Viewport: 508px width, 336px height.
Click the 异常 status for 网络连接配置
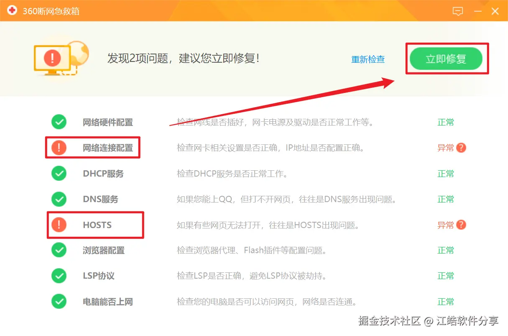446,148
